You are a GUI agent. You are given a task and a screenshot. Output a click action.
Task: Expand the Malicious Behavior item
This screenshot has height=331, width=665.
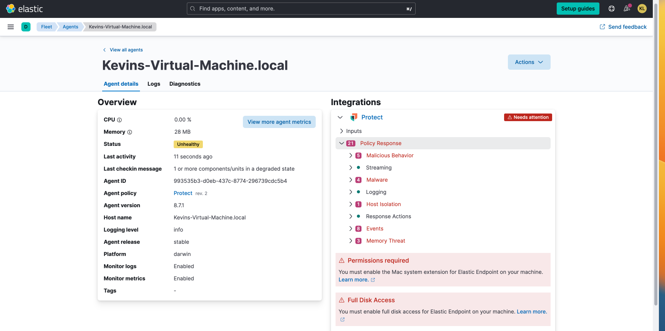[x=351, y=155]
